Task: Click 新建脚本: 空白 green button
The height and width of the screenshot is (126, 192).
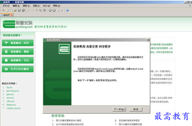Action: click(18, 60)
